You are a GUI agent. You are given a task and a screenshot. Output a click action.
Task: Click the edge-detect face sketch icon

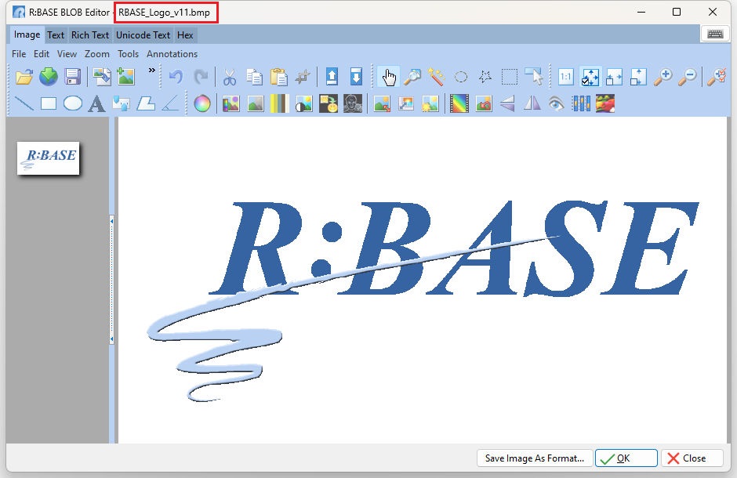click(x=353, y=103)
